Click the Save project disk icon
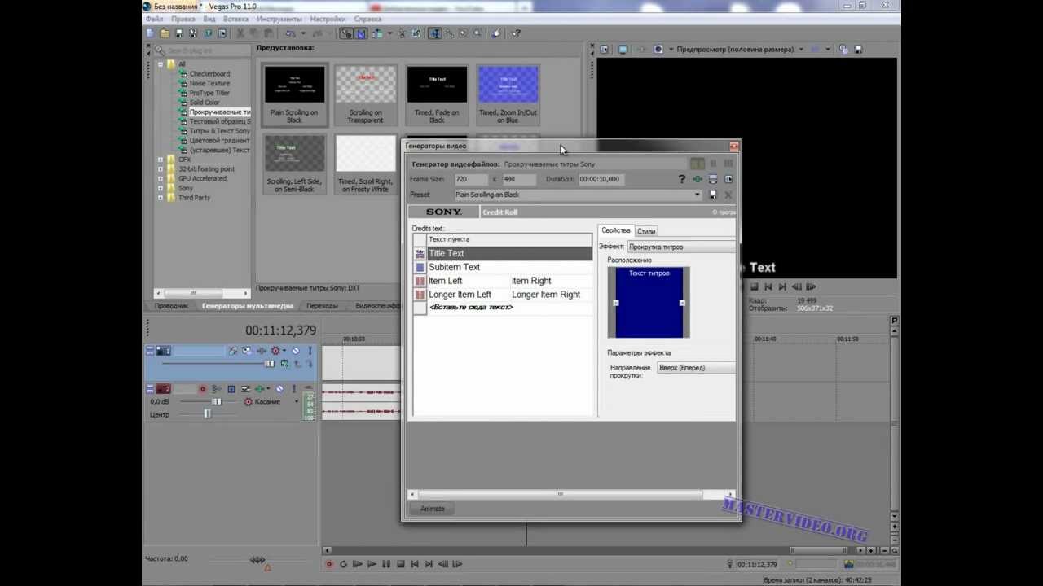The image size is (1043, 586). pyautogui.click(x=179, y=33)
